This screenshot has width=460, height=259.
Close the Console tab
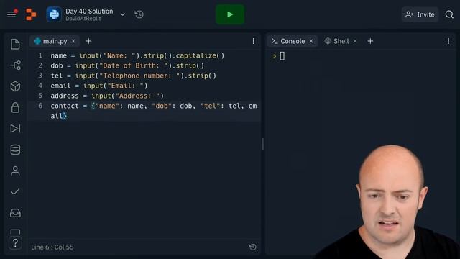pyautogui.click(x=311, y=41)
